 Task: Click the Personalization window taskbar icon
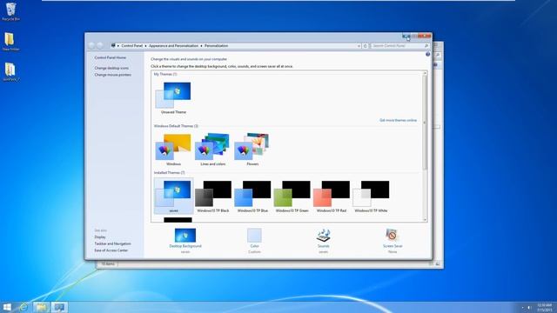59,307
